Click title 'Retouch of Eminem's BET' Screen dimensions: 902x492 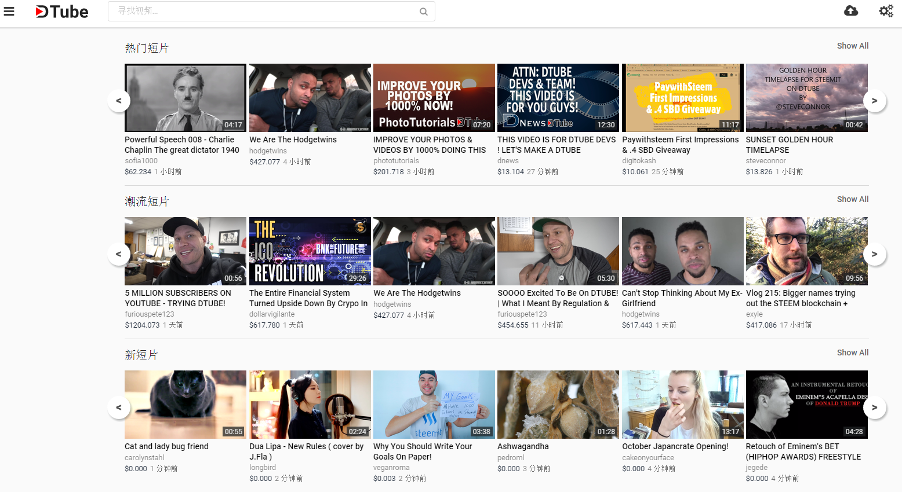point(803,451)
